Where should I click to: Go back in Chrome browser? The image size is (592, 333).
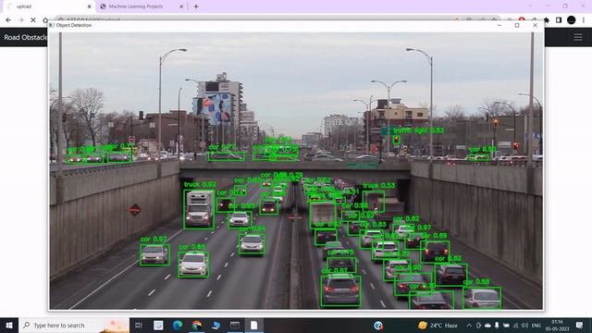point(8,20)
